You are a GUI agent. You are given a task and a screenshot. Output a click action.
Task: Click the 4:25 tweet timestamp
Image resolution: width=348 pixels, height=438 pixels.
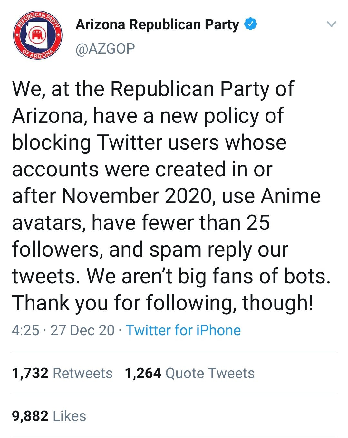coord(25,330)
